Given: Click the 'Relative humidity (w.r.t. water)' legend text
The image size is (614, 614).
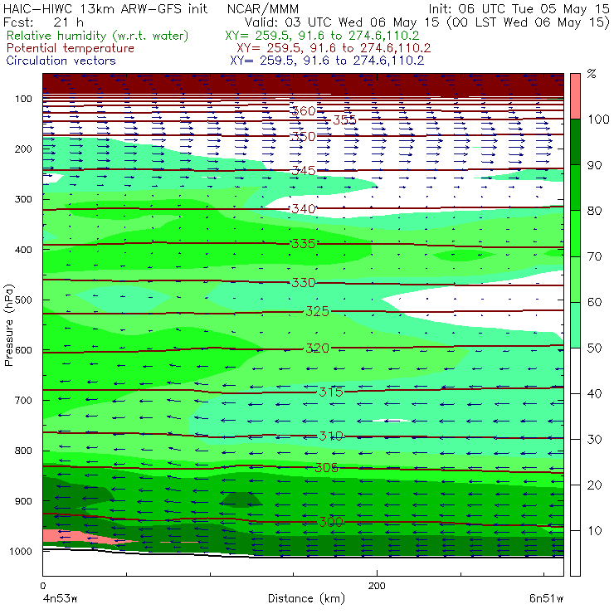Looking at the screenshot, I should (x=98, y=36).
